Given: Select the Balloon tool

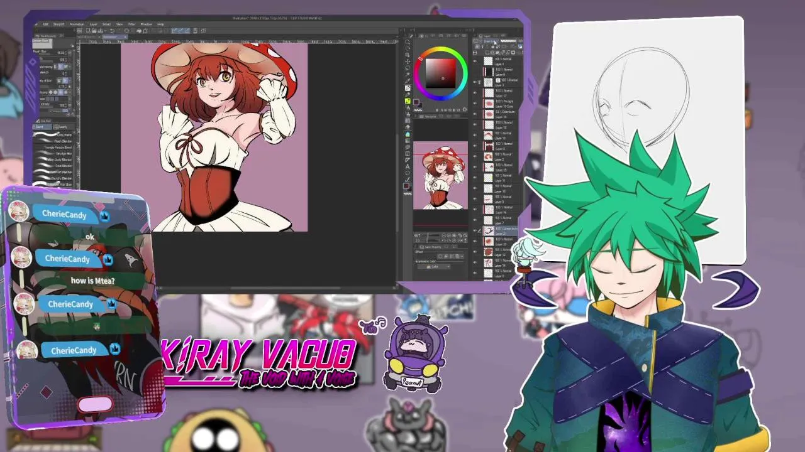Looking at the screenshot, I should point(408,173).
